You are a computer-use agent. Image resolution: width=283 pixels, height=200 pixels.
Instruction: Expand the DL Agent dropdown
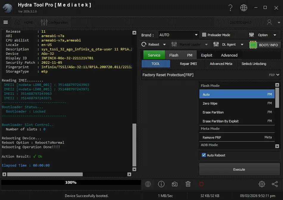(x=229, y=44)
